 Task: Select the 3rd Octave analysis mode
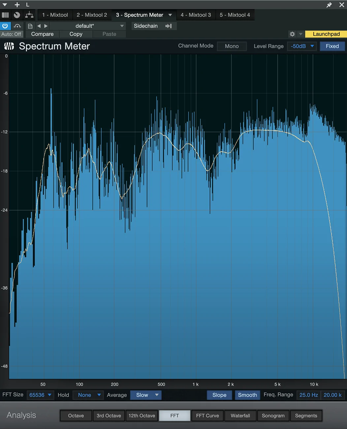pyautogui.click(x=109, y=416)
